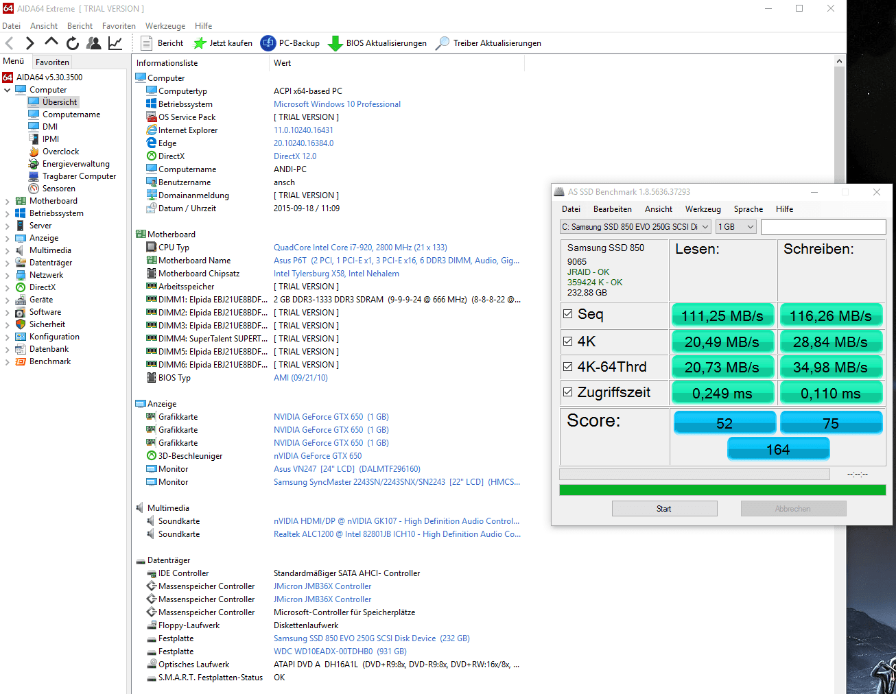Expand the Server tree node
This screenshot has height=694, width=896.
[x=8, y=226]
